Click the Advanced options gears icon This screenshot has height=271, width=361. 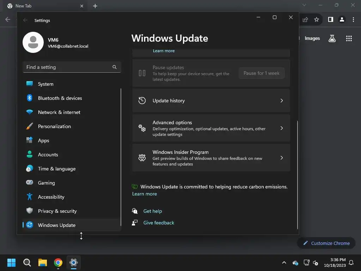[142, 128]
